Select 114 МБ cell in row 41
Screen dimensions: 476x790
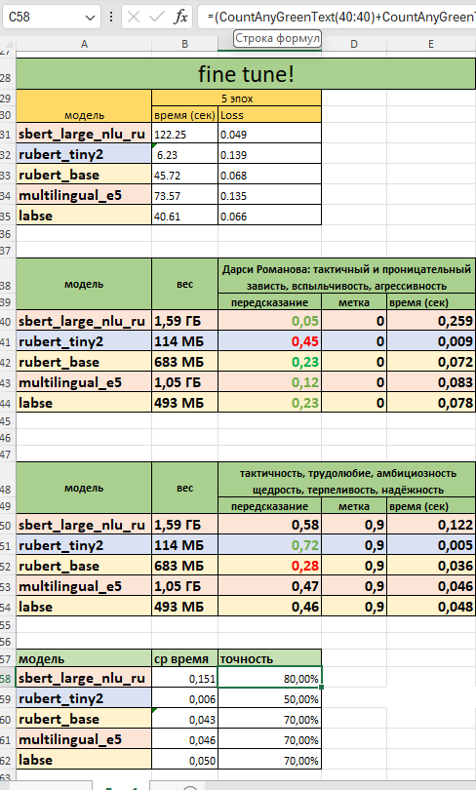pos(185,341)
